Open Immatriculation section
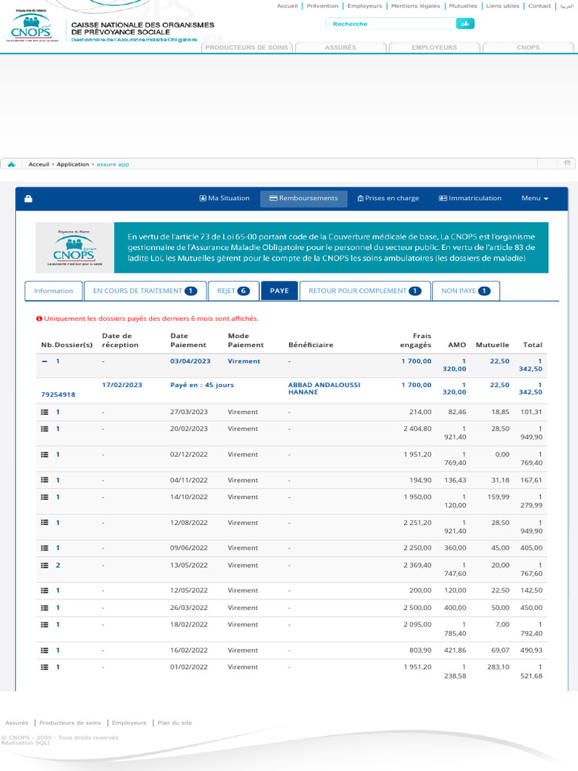The width and height of the screenshot is (578, 771). tap(470, 198)
